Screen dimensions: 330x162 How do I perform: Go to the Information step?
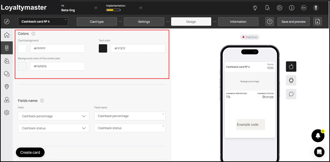[x=238, y=22]
